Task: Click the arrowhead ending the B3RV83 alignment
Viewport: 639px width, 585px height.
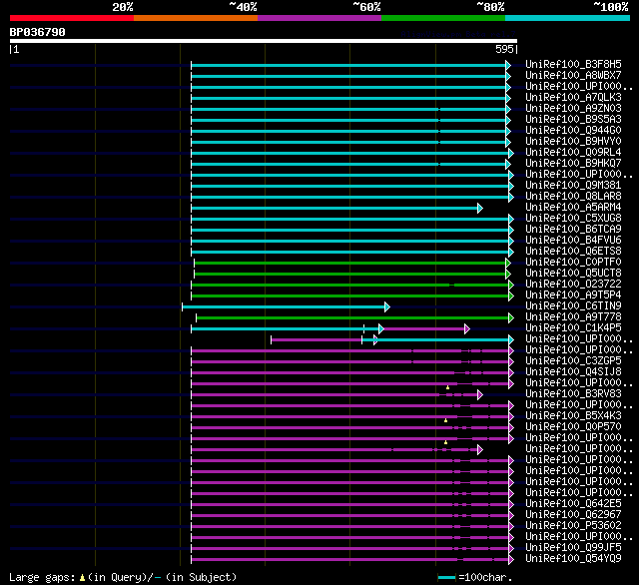Action: tap(480, 395)
